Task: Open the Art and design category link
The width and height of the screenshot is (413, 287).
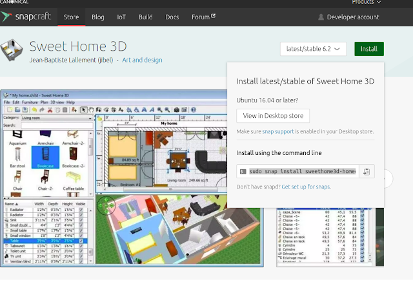Action: click(142, 60)
